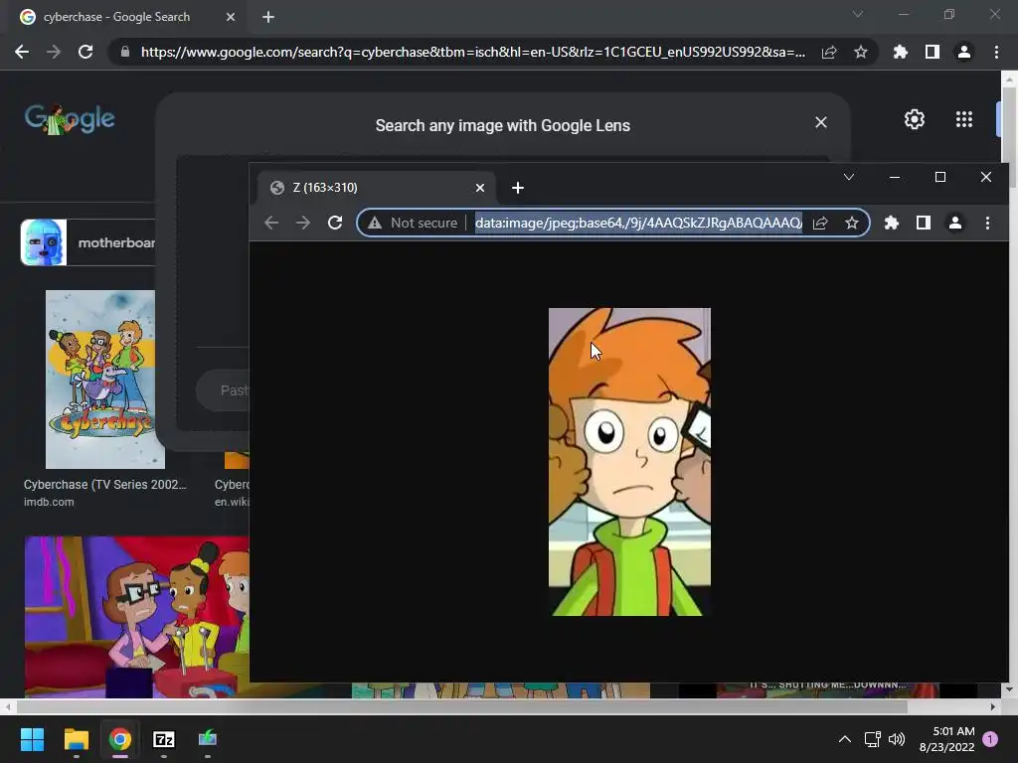The image size is (1018, 763).
Task: Toggle side panel in background Chrome window
Action: 933,52
